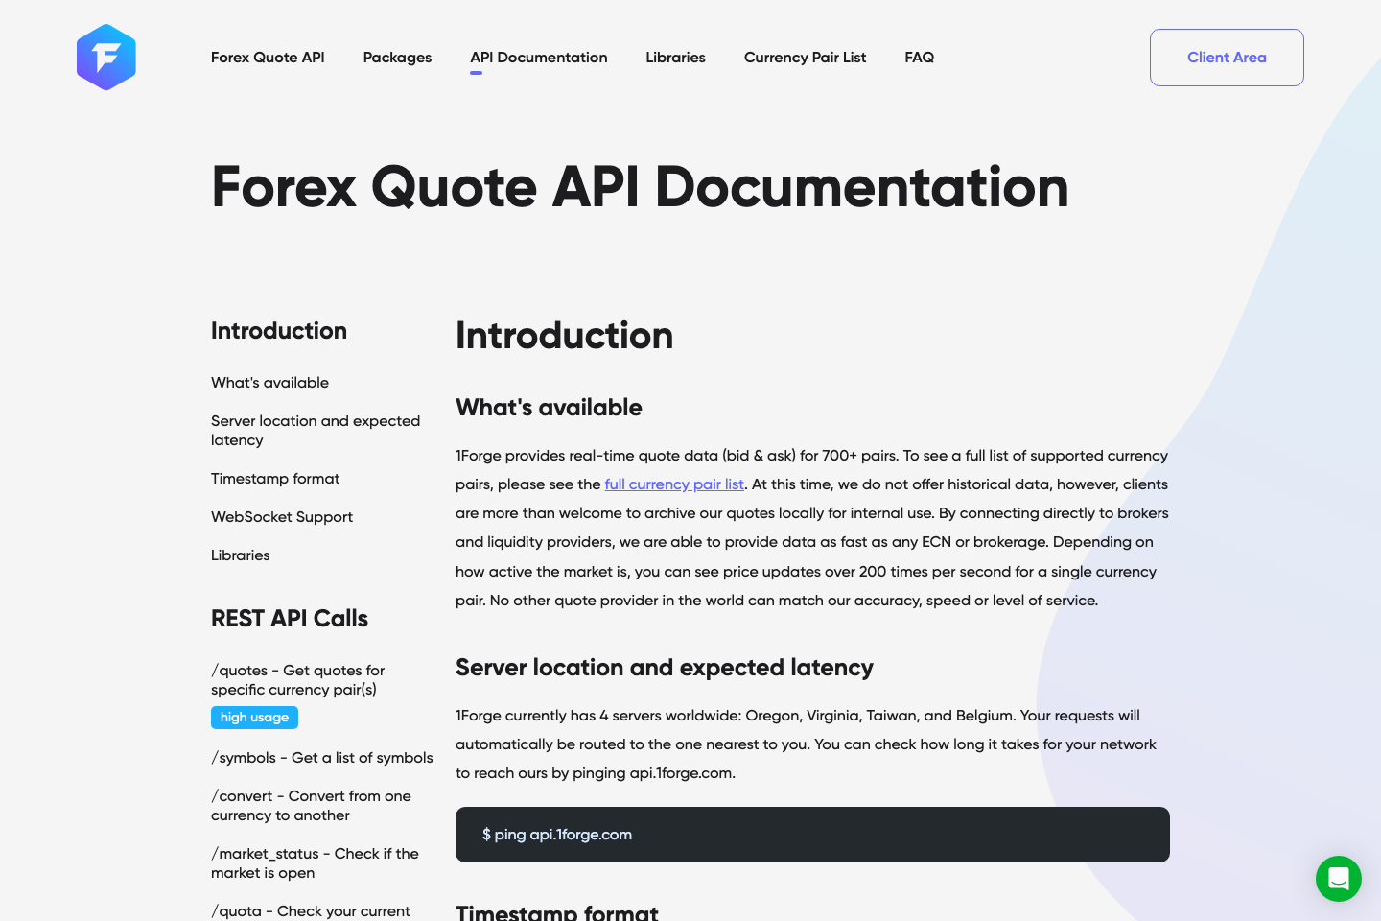Image resolution: width=1381 pixels, height=921 pixels.
Task: Open the '/convert' endpoint section
Action: pyautogui.click(x=311, y=805)
